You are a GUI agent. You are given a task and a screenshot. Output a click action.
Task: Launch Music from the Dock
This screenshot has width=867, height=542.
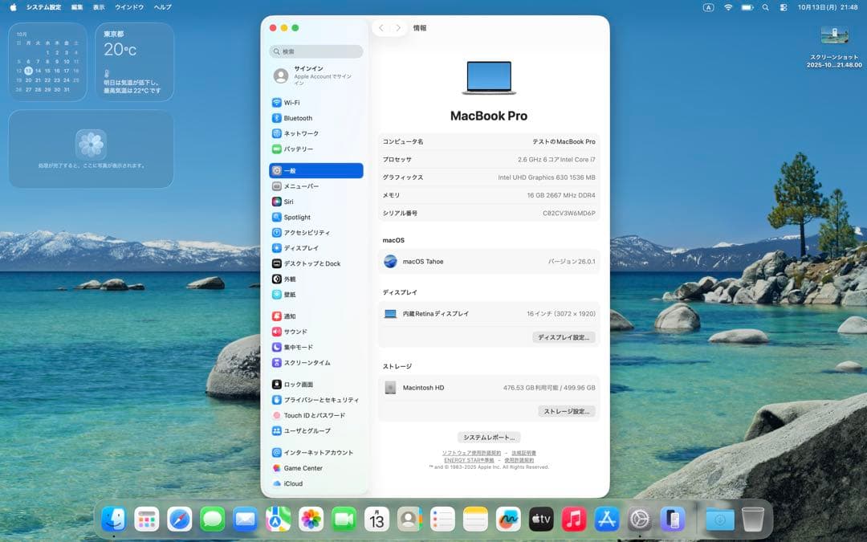point(573,520)
